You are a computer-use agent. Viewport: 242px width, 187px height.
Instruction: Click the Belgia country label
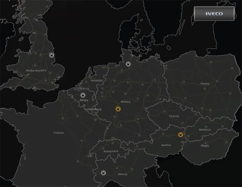[84, 101]
